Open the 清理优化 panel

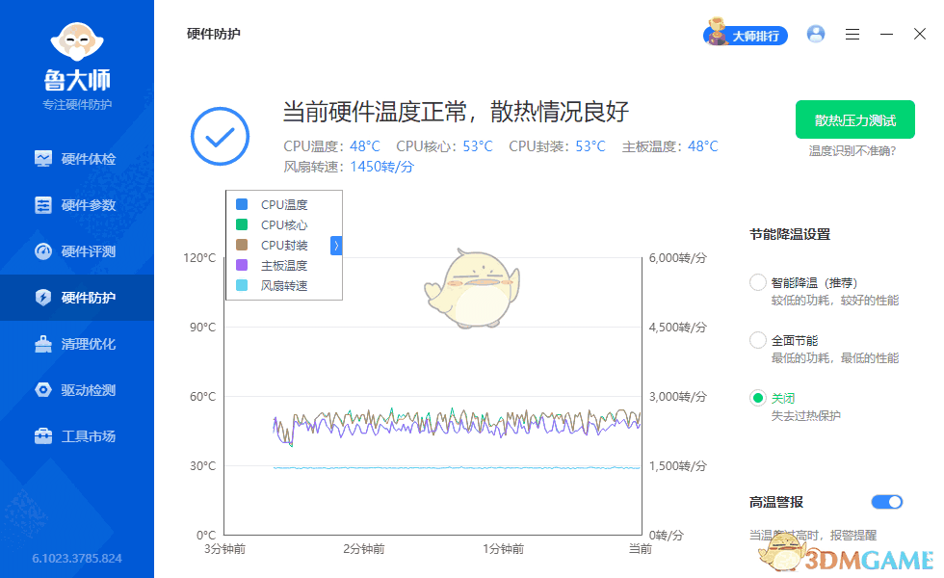(77, 344)
